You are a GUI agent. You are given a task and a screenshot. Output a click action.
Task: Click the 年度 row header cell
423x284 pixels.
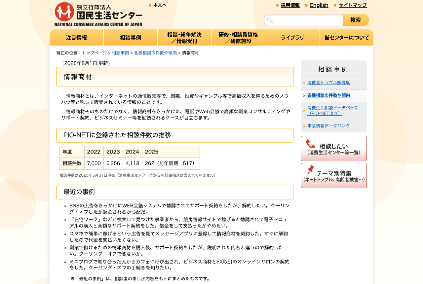tap(72, 152)
